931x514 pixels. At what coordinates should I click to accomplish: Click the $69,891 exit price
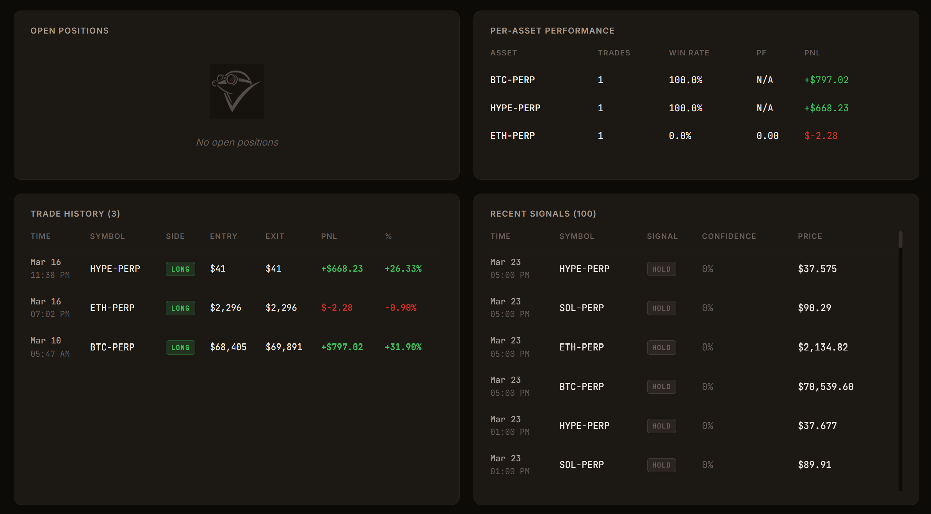[x=284, y=347]
